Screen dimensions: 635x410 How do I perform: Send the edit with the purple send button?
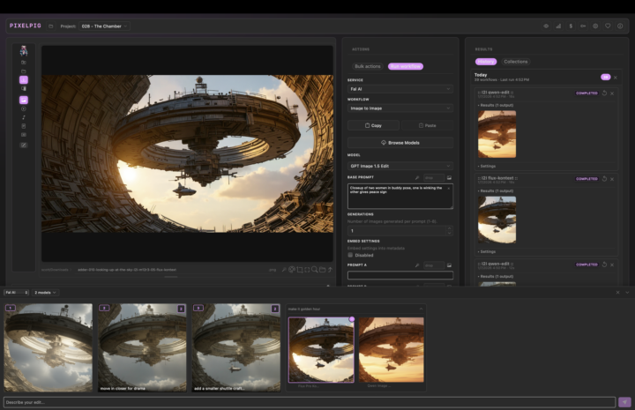pyautogui.click(x=624, y=402)
